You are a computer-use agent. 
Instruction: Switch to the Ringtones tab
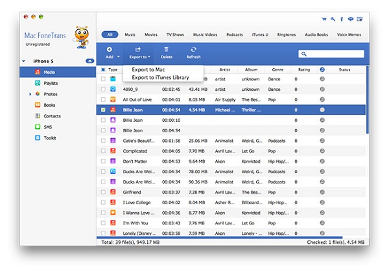tap(286, 34)
